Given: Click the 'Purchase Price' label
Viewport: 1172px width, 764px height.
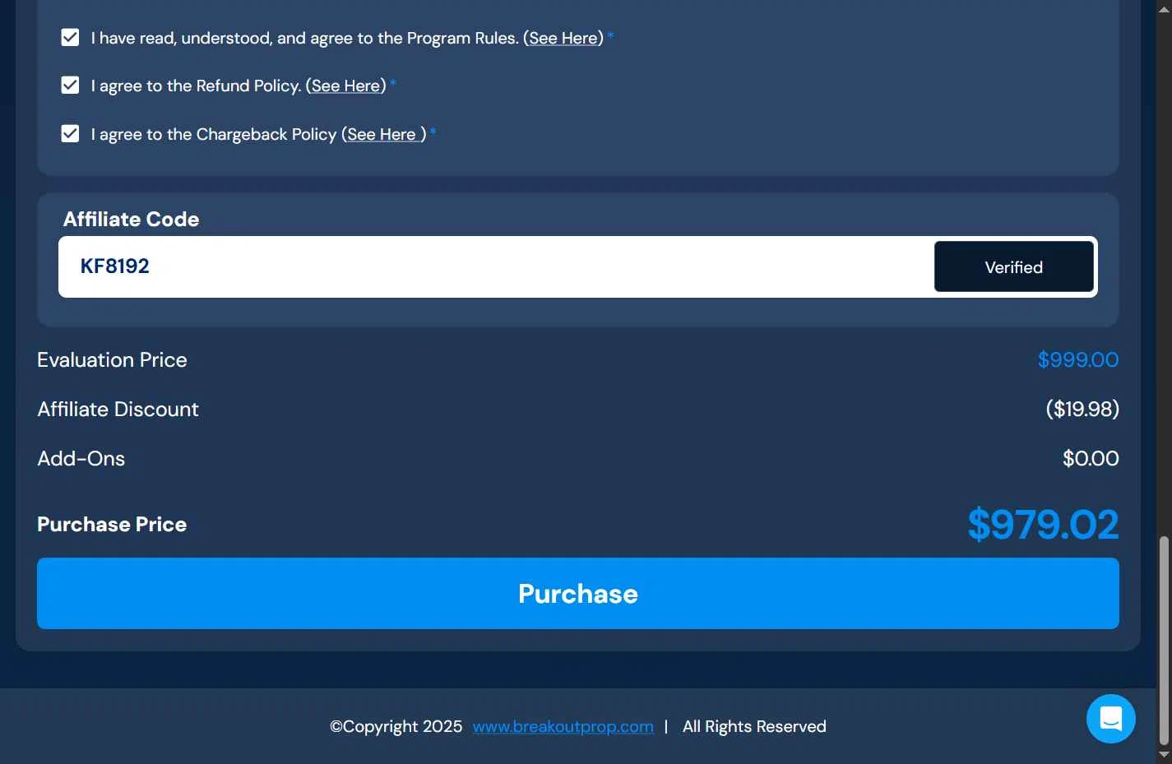Looking at the screenshot, I should (112, 525).
